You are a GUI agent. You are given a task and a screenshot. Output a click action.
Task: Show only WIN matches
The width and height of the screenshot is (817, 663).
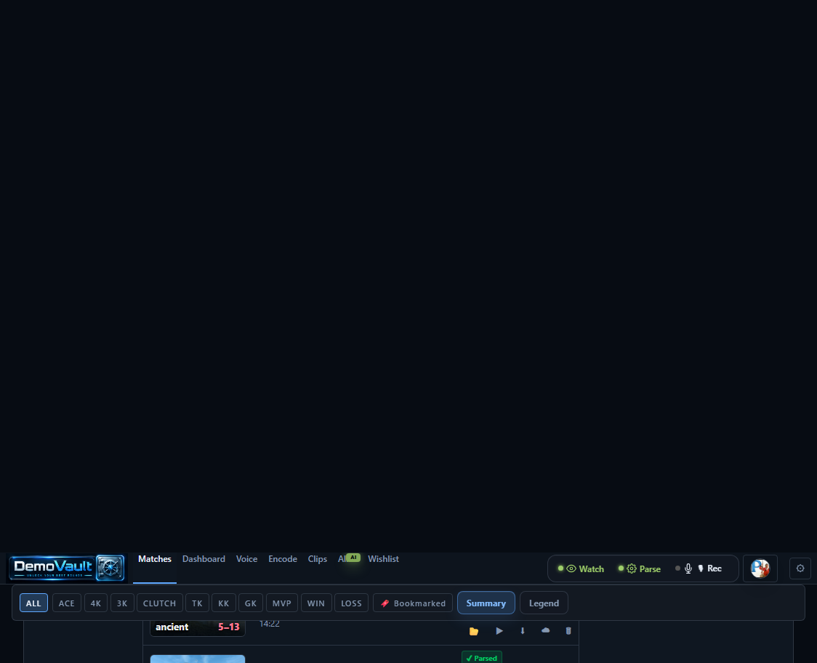315,603
